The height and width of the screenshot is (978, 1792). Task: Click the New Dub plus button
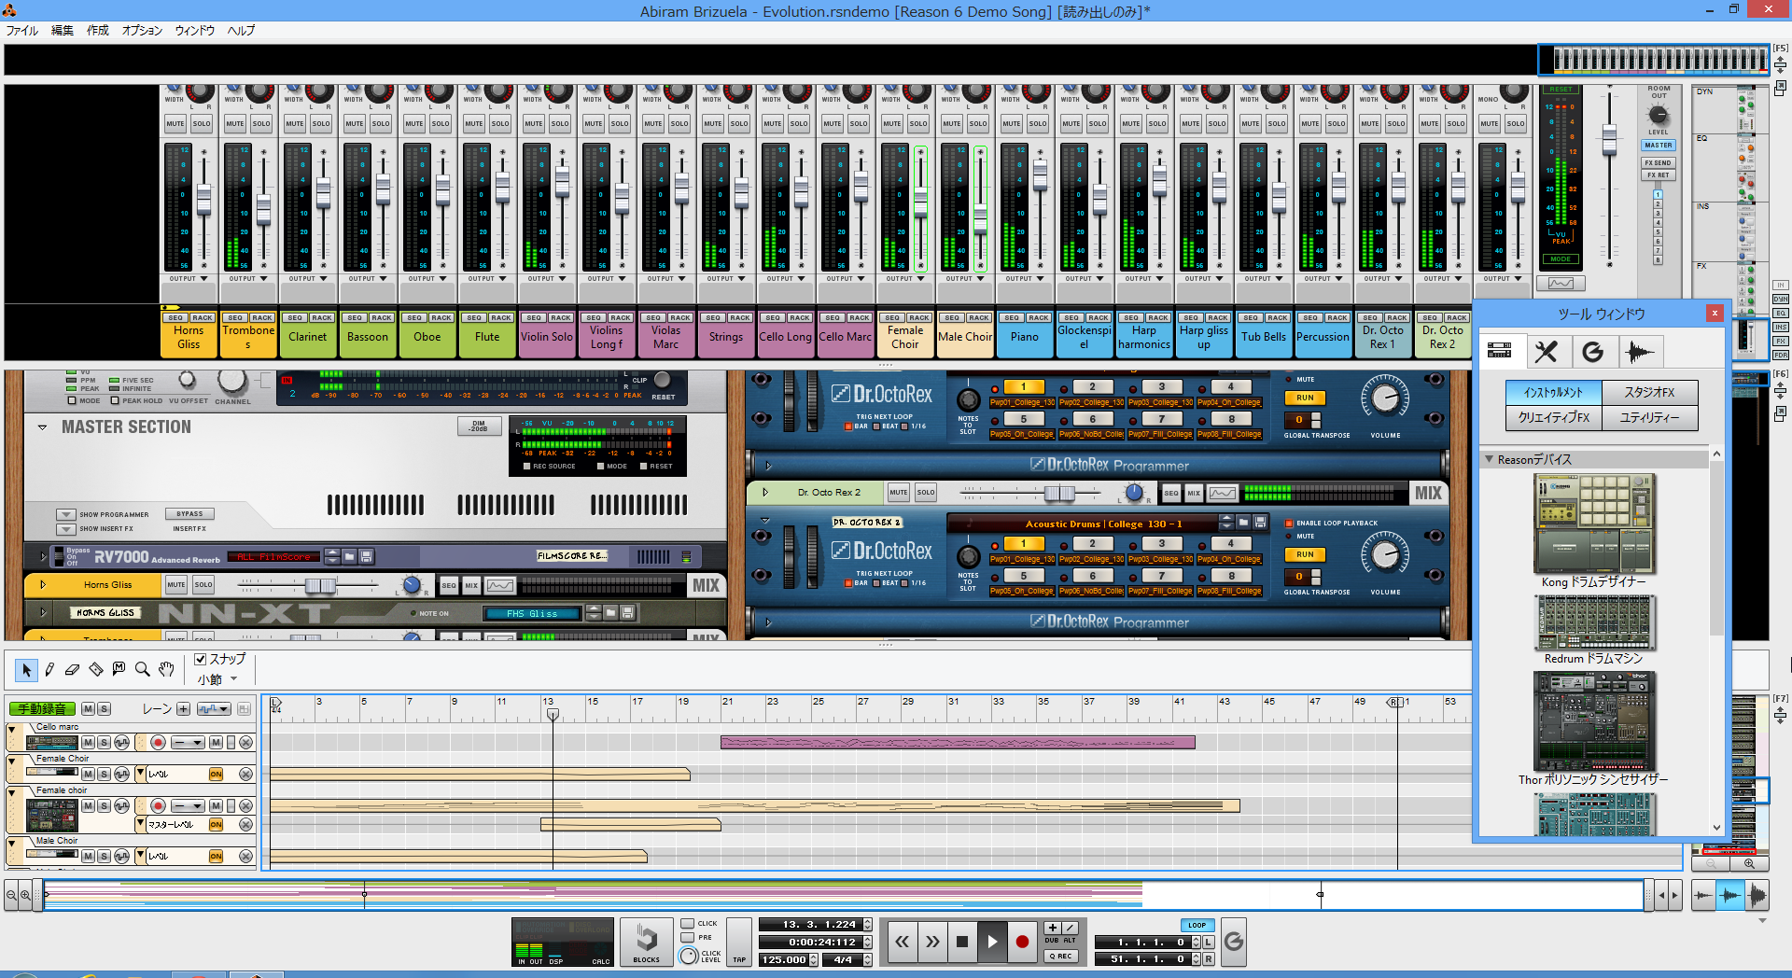point(1053,928)
